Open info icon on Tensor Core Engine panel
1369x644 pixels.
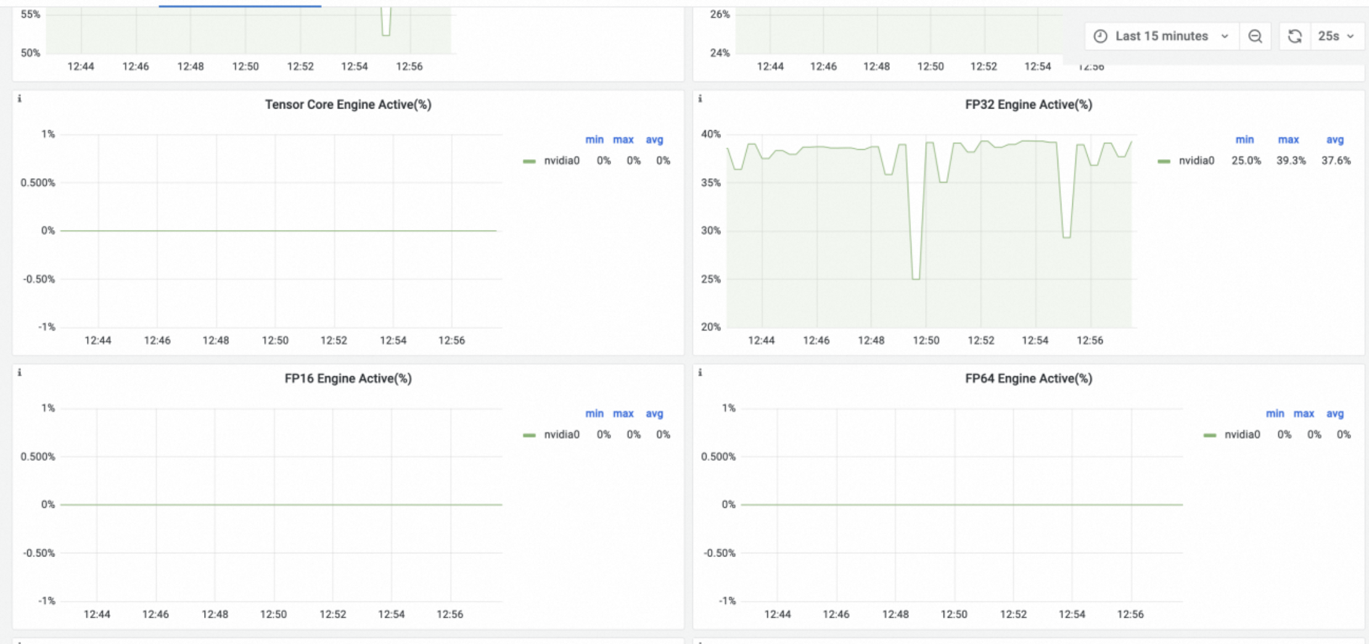click(x=20, y=99)
